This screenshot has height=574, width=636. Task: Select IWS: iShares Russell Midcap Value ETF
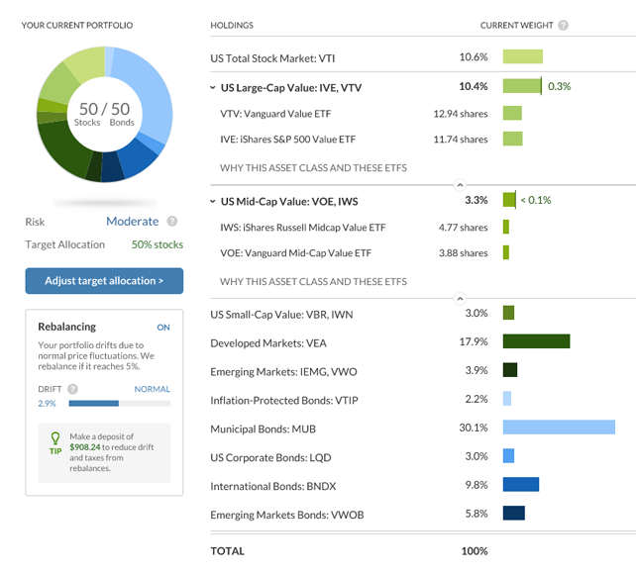[302, 228]
